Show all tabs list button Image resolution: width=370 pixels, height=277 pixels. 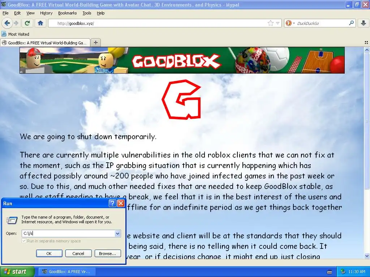[x=366, y=43]
